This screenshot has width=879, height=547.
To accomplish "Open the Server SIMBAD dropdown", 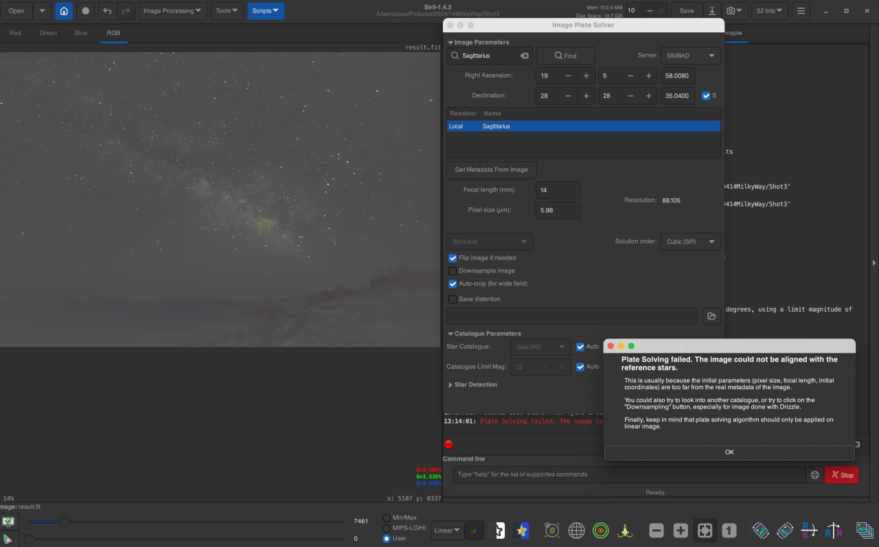I will [690, 56].
